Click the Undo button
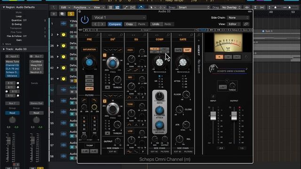This screenshot has height=169, width=301. tap(156, 24)
